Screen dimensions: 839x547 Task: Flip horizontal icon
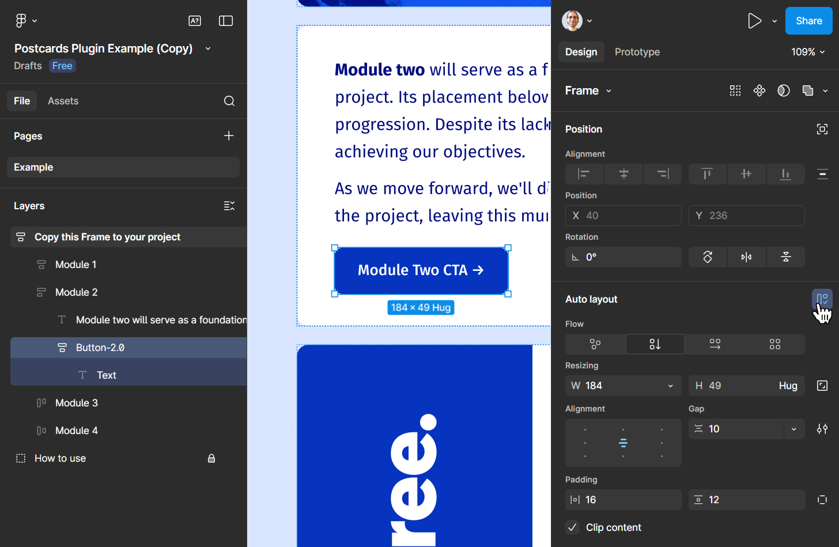click(x=746, y=257)
